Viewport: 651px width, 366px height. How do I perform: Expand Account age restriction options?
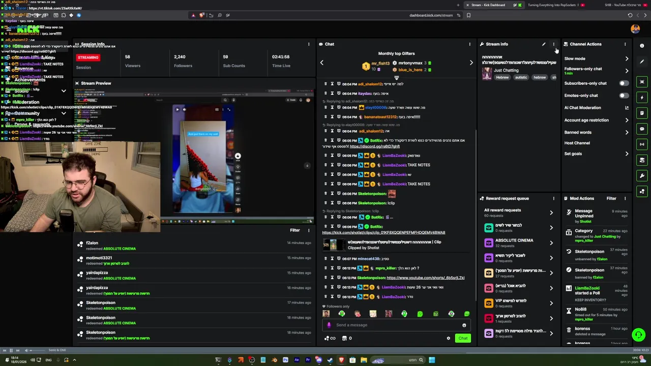coord(627,120)
